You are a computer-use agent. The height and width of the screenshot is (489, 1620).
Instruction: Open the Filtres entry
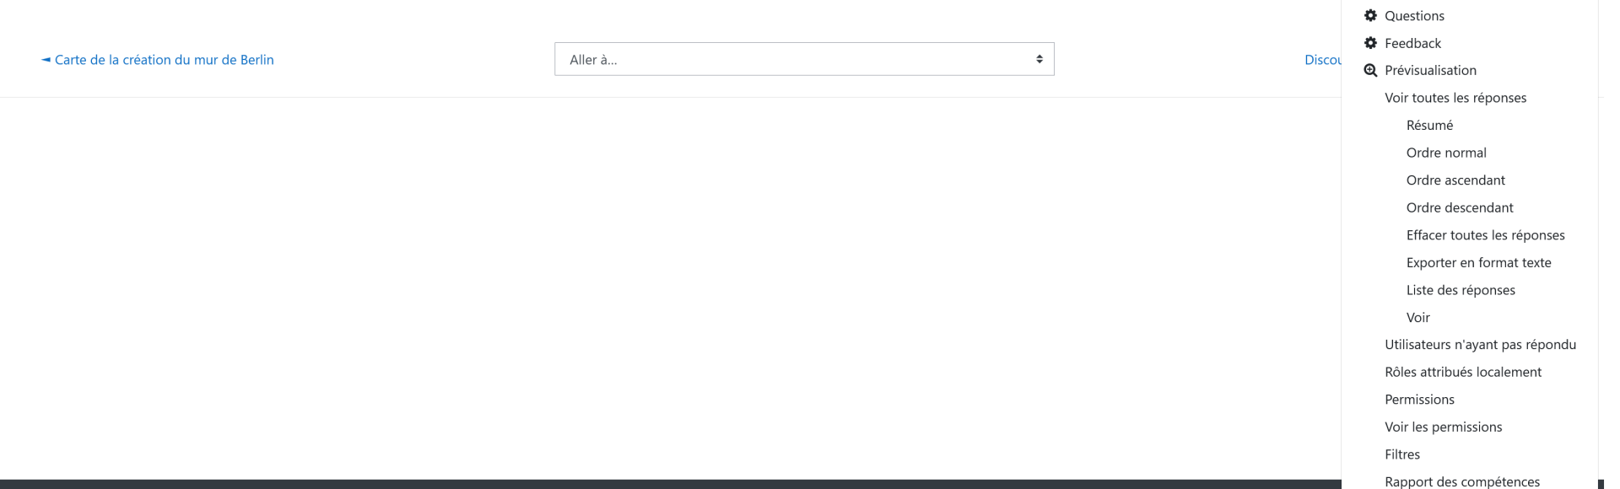click(1402, 454)
